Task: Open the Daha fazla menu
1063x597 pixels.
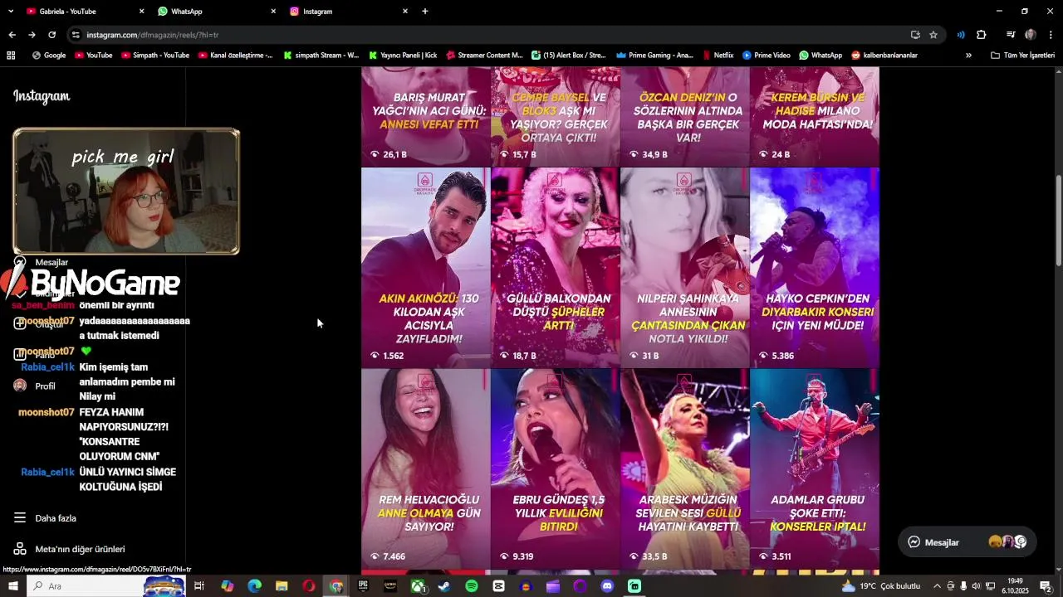Action: [45, 518]
